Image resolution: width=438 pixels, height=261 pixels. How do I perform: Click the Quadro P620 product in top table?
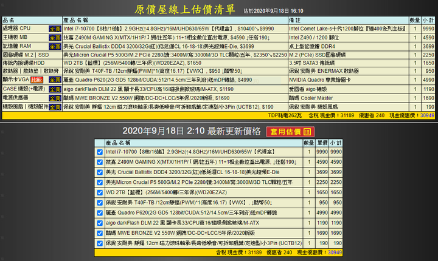click(x=158, y=80)
